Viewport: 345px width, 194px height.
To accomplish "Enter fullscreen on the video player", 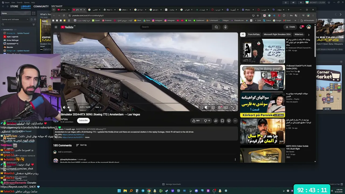I will 233,107.
